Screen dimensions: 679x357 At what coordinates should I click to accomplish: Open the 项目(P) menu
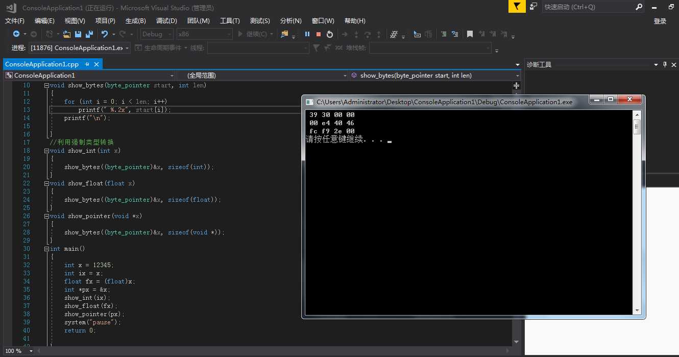pos(105,21)
